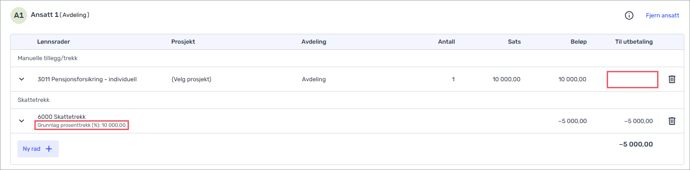Click the info icon beside Fjern ansatt
Image resolution: width=690 pixels, height=170 pixels.
coord(629,15)
